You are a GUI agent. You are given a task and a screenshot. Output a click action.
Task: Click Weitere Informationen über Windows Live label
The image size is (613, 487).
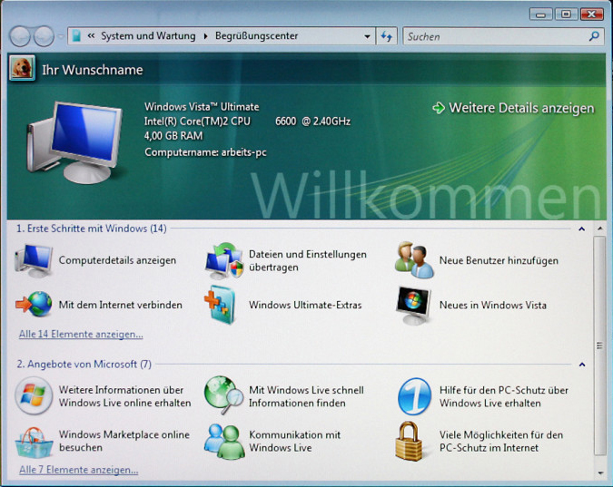124,396
